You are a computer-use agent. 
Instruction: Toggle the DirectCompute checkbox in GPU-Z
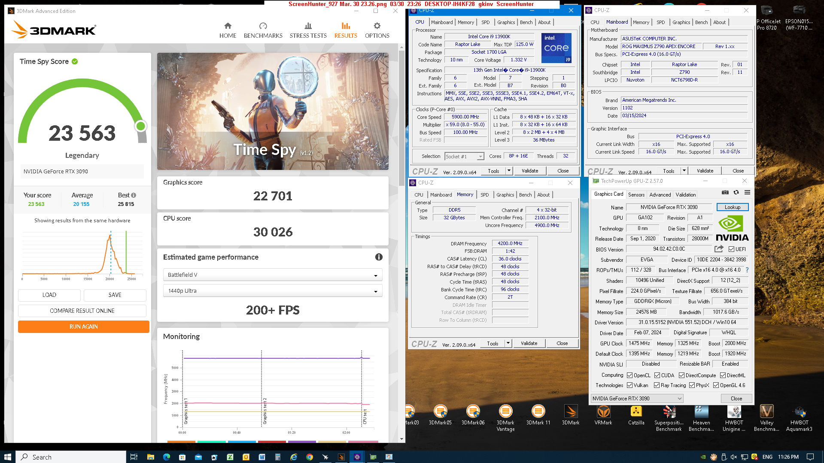(681, 375)
